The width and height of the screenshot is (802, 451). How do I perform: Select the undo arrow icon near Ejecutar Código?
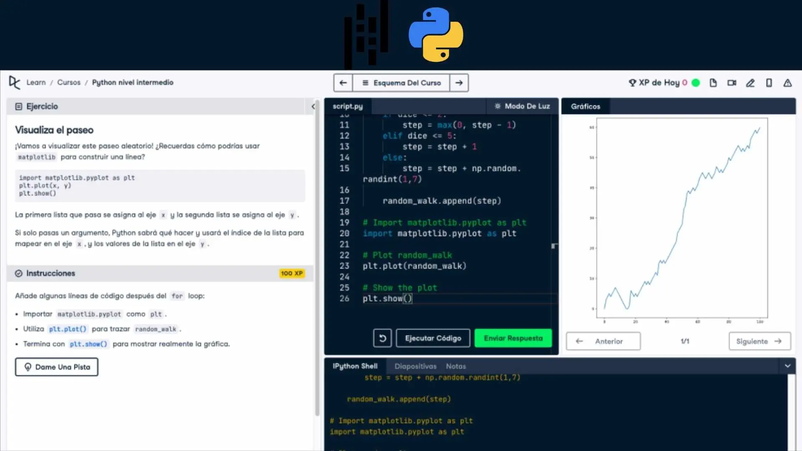point(383,338)
